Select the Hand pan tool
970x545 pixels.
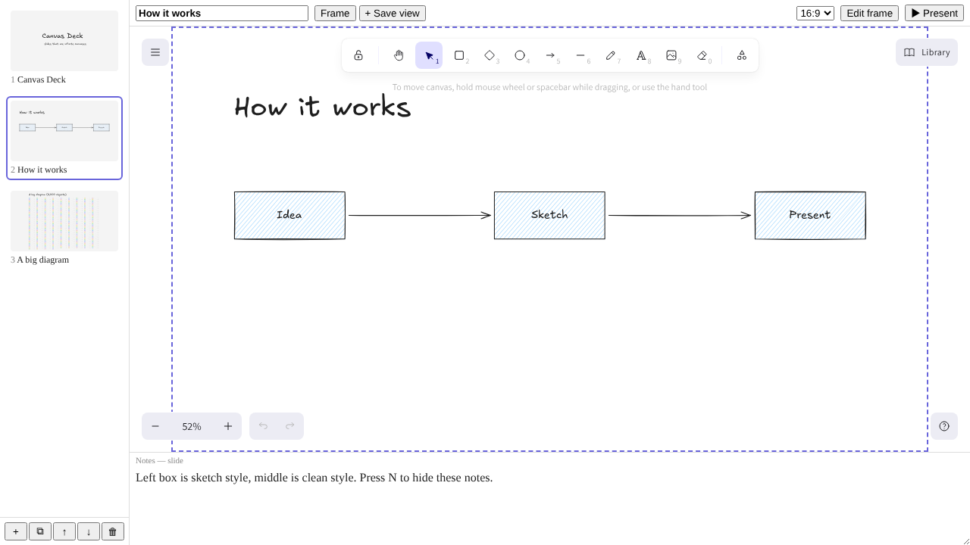tap(399, 55)
